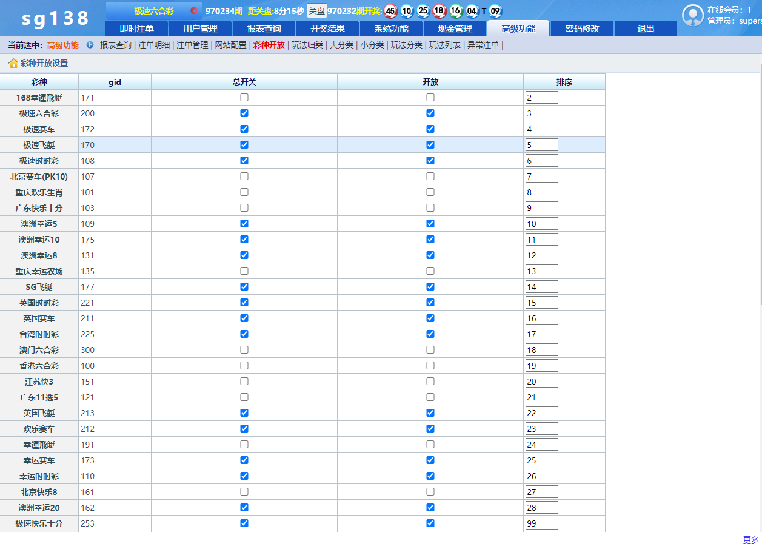762x552 pixels.
Task: Open 网站配置 in the submenu
Action: (231, 45)
